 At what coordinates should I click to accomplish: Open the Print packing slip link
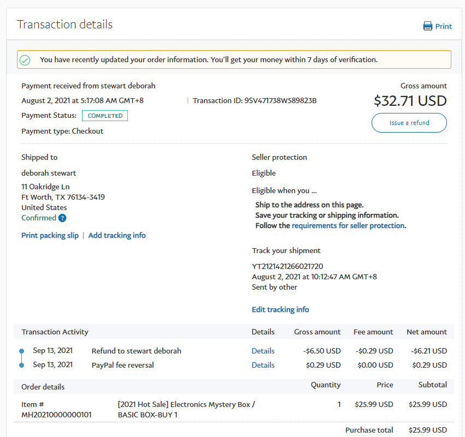coord(50,236)
